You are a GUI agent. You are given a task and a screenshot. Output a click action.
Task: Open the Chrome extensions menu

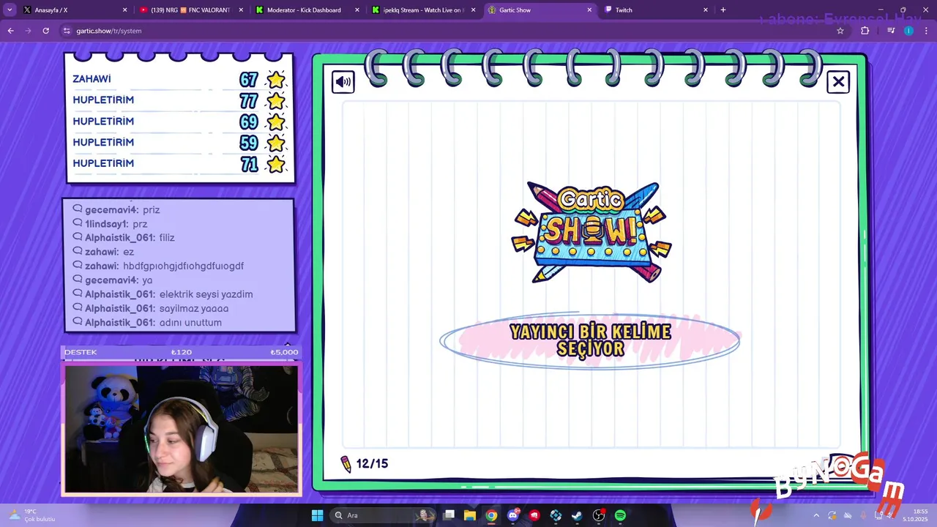pos(865,31)
